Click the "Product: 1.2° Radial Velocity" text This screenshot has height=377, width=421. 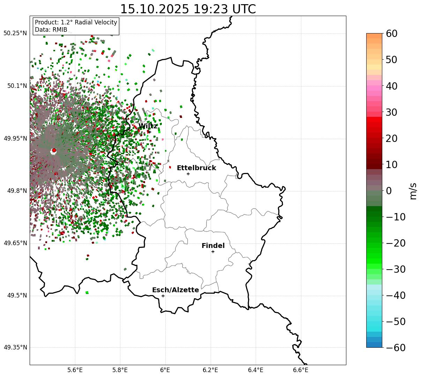point(76,22)
